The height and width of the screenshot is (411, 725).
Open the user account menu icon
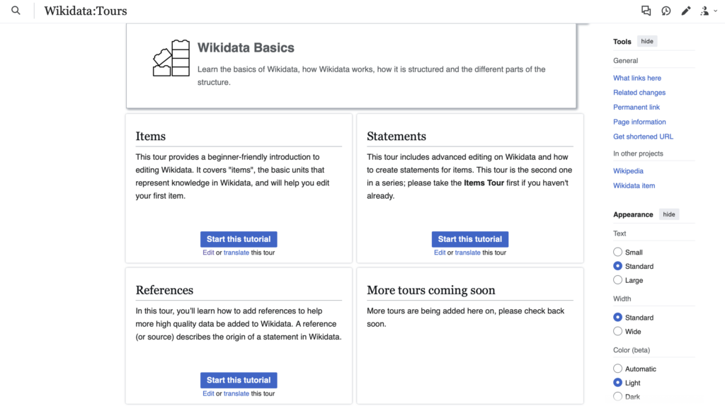pos(708,11)
